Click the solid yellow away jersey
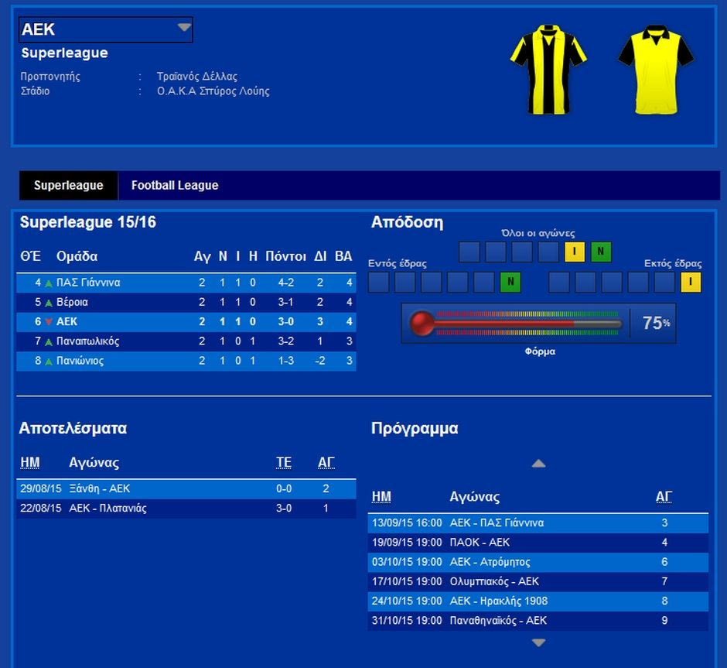Screen dimensions: 727x668 click(x=655, y=69)
